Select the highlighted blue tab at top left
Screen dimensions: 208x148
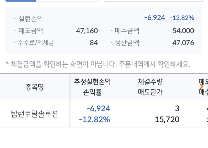21,1
